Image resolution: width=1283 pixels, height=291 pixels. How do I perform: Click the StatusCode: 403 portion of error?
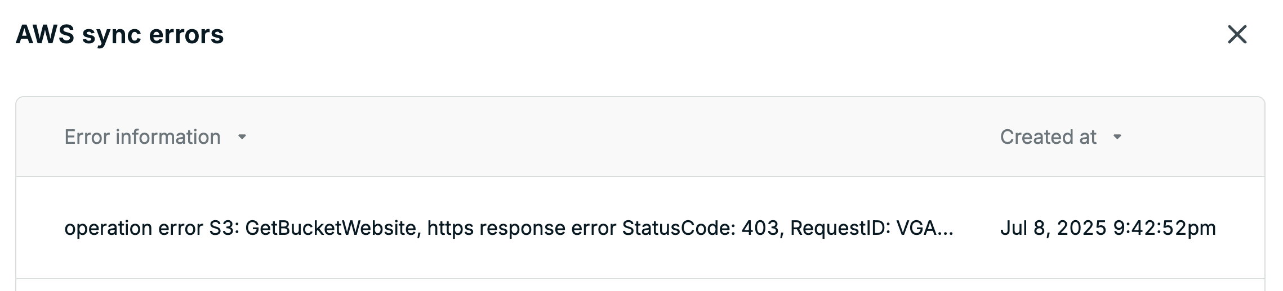[x=703, y=228]
